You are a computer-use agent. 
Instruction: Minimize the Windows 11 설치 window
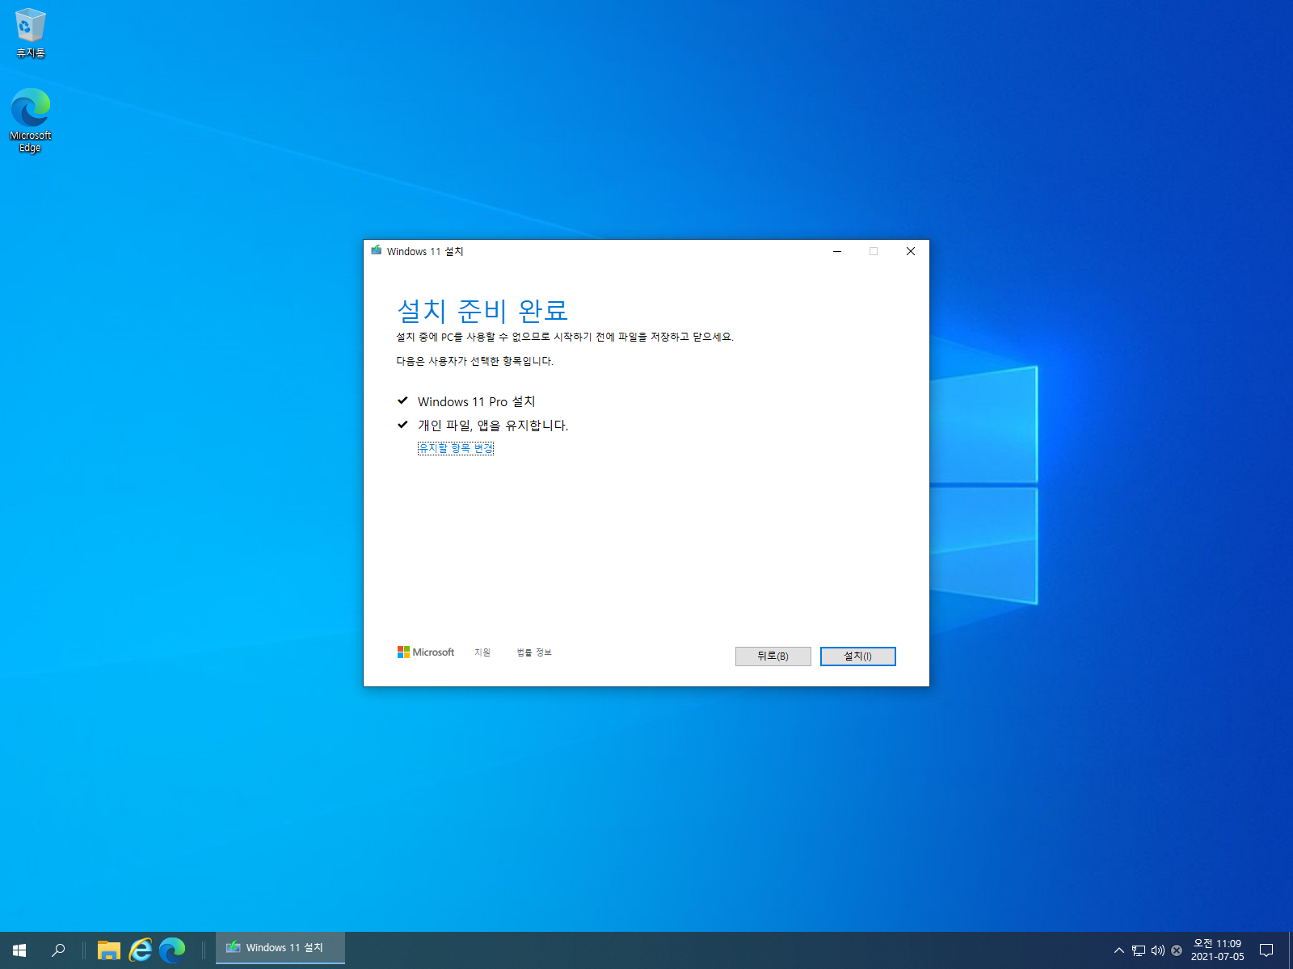[x=837, y=251]
